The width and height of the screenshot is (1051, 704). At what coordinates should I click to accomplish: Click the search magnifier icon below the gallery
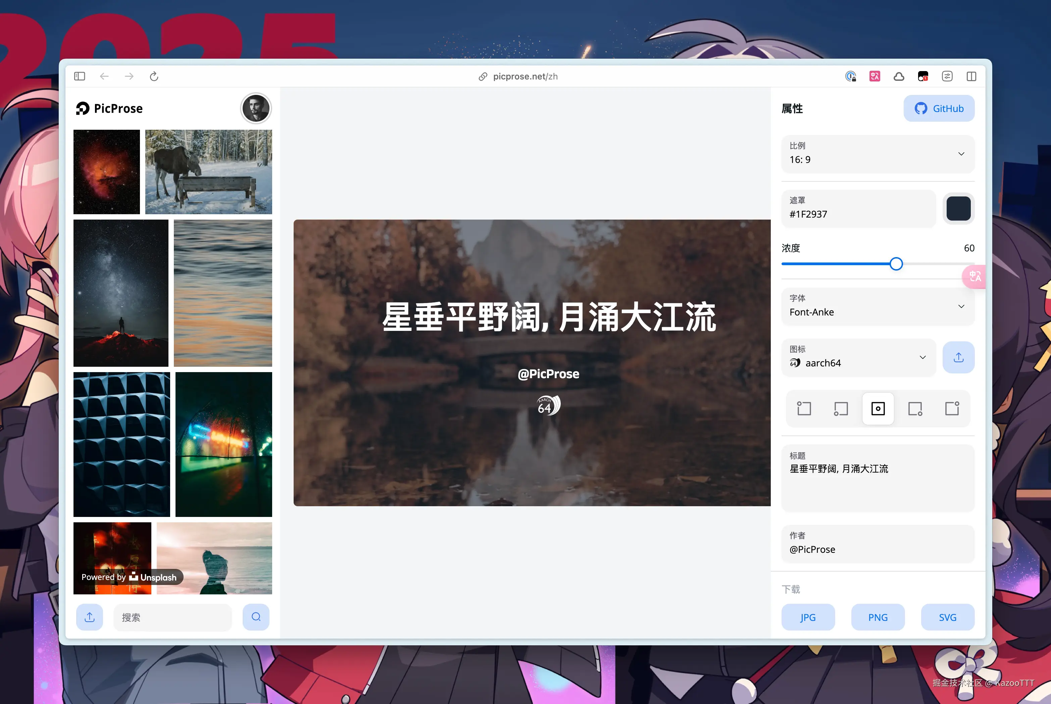click(x=256, y=617)
